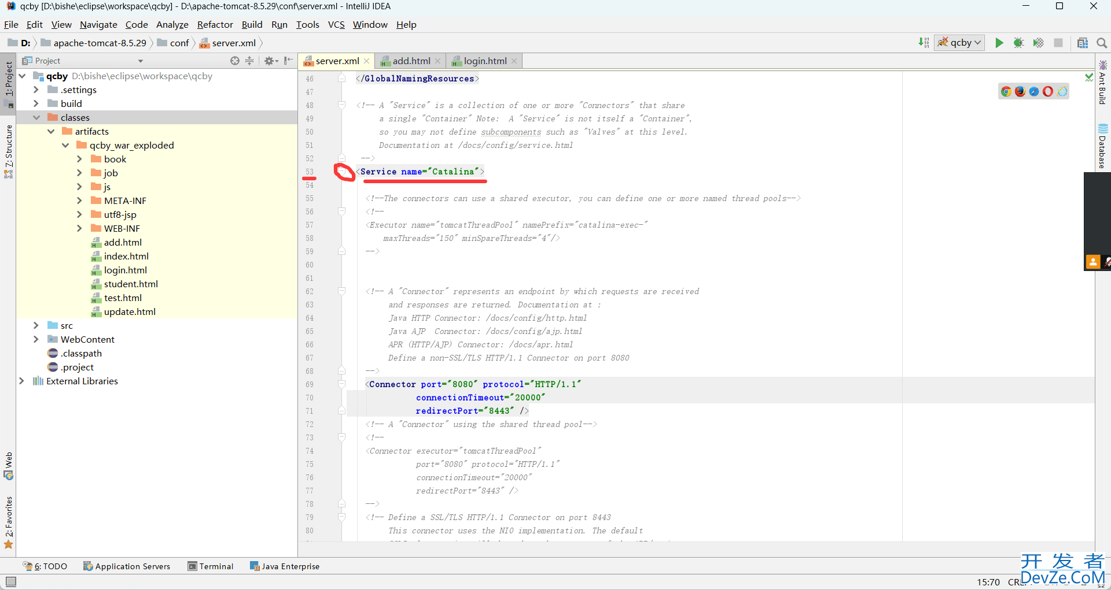Click the Make Project build icon
Screen dimensions: 1111x590
[x=924, y=43]
